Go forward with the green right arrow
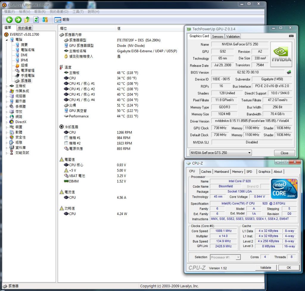Viewport: 305px width, 291px height. pos(18,20)
